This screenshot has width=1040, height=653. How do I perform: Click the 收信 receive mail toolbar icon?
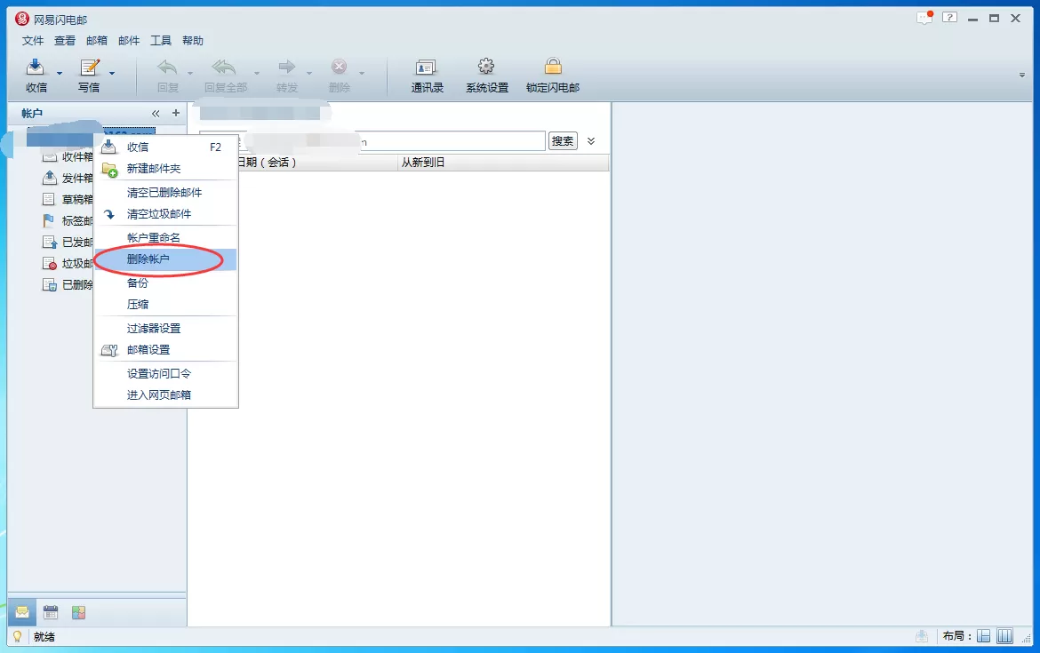(36, 67)
